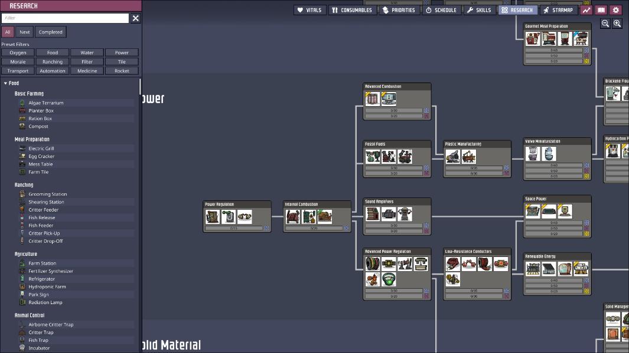
Task: Click second icon in Renewable Energy node
Action: click(549, 269)
